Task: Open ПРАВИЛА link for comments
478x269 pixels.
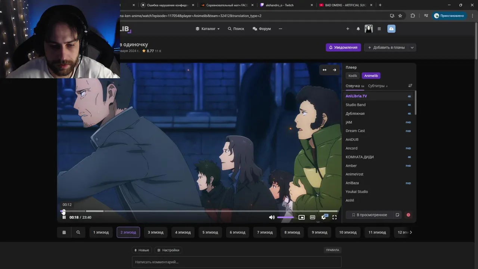Action: coord(332,250)
